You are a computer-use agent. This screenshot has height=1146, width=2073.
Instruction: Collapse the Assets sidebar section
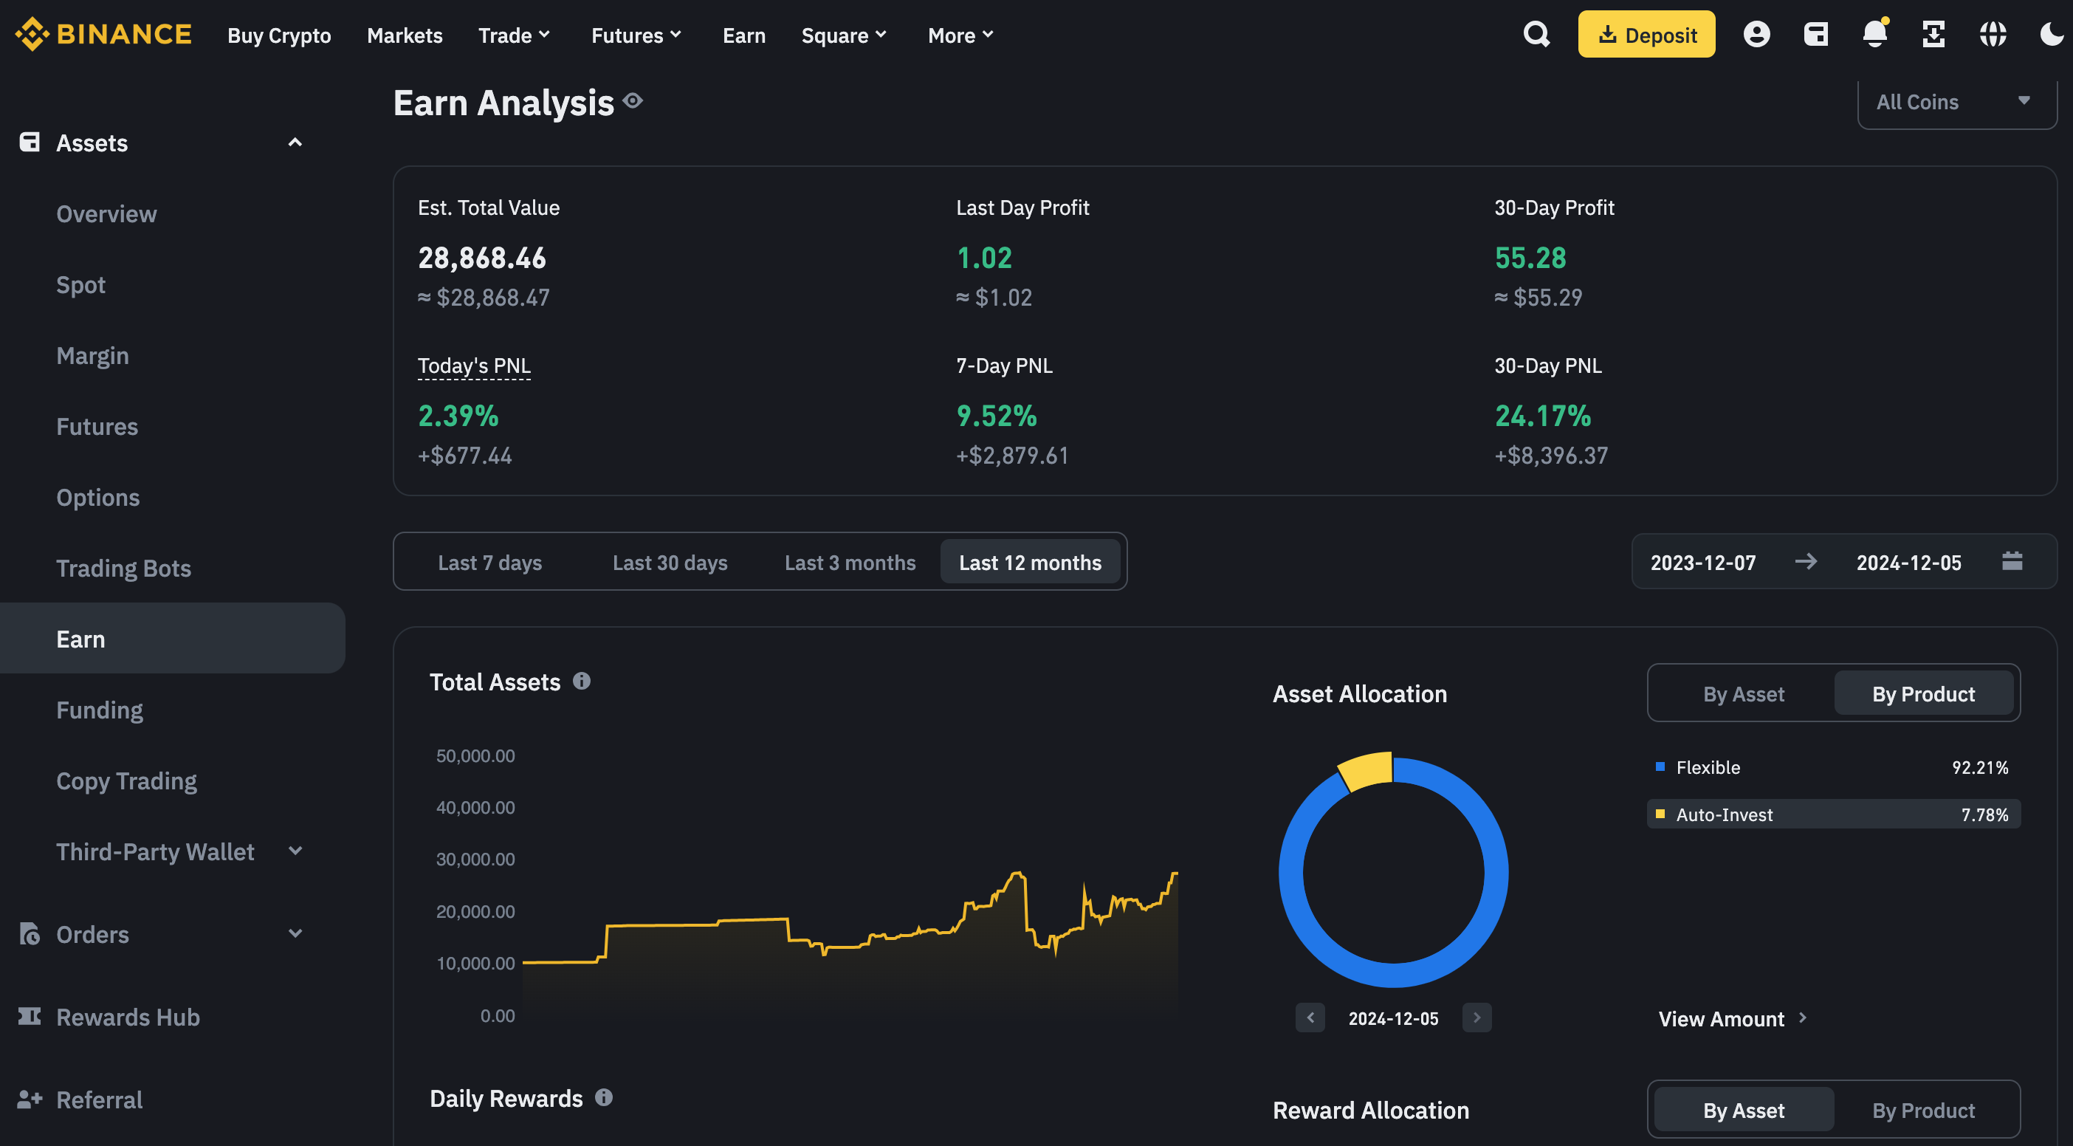coord(295,143)
